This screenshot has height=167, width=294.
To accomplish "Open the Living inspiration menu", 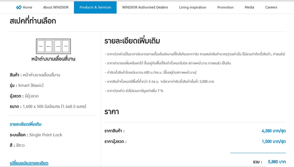I will pos(193,7).
